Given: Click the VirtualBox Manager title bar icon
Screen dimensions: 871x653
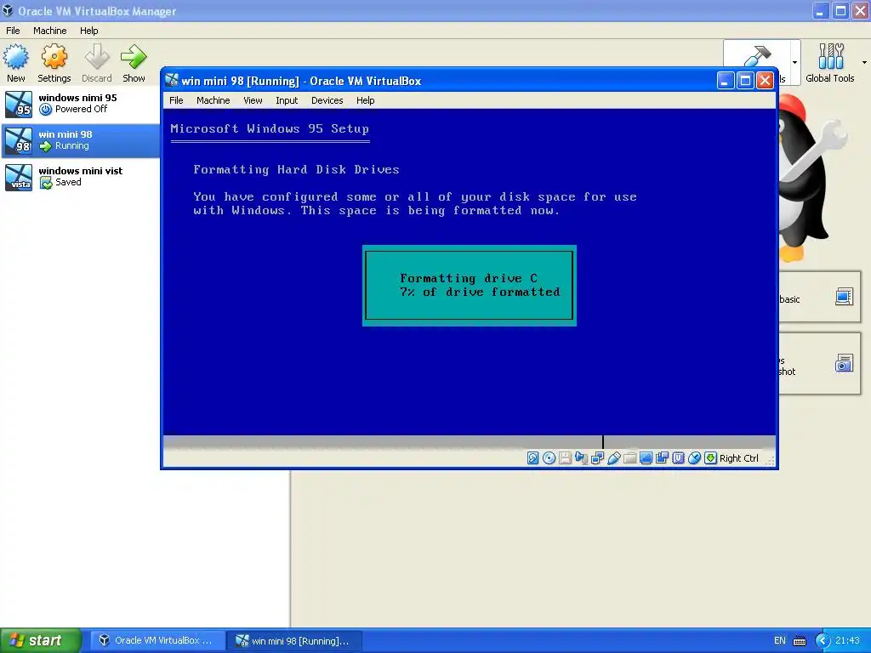Looking at the screenshot, I should point(7,10).
